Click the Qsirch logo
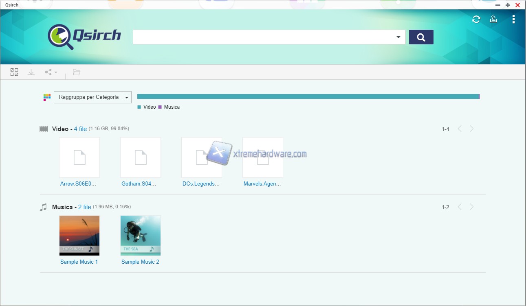Image resolution: width=526 pixels, height=306 pixels. click(x=84, y=37)
